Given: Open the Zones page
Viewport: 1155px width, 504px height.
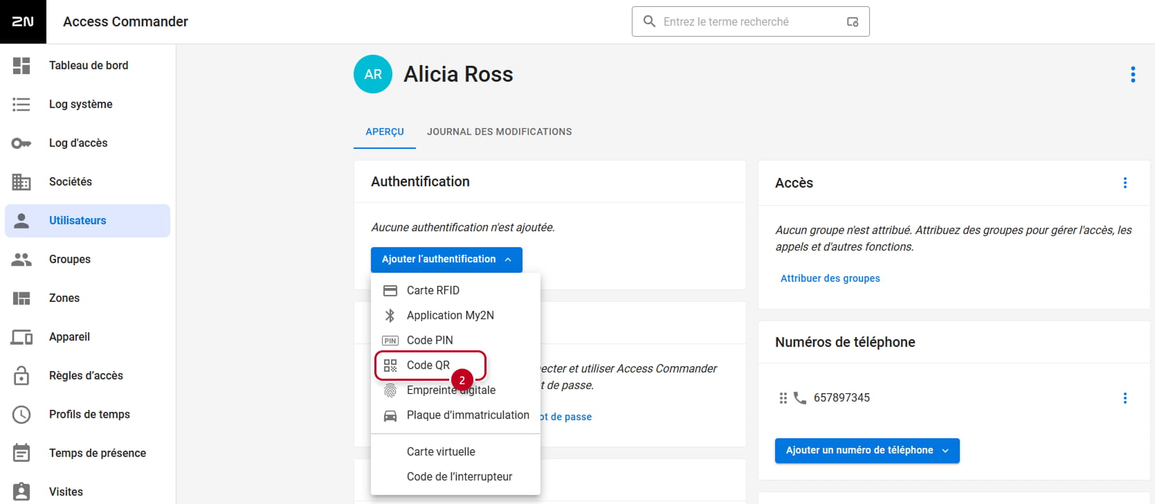Looking at the screenshot, I should 64,298.
